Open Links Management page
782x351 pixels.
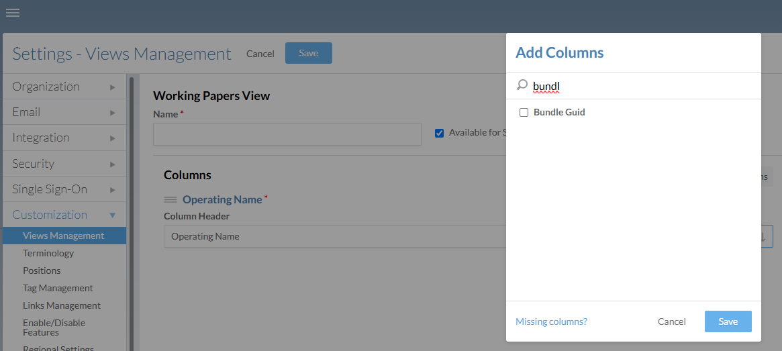pos(62,305)
